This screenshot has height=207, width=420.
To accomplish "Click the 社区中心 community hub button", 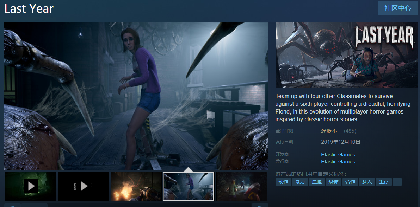I will pos(398,8).
